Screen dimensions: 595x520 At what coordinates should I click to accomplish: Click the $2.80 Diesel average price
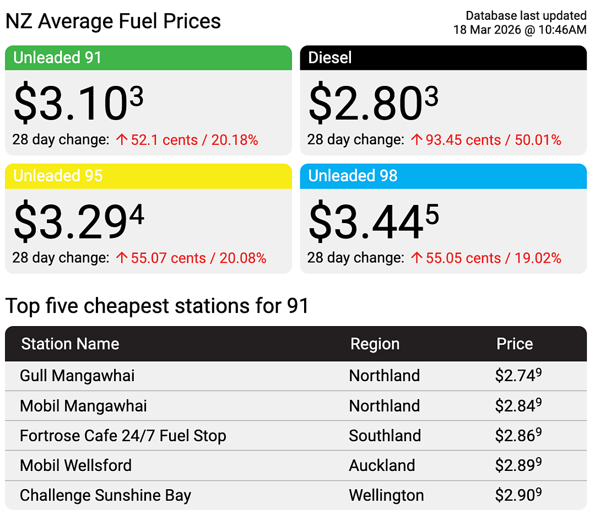[x=374, y=102]
